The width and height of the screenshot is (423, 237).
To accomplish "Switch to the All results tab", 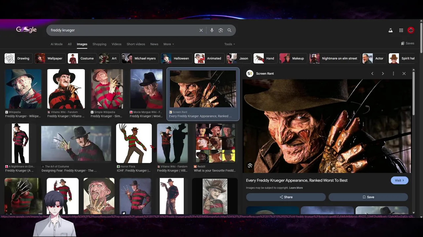I will (70, 44).
